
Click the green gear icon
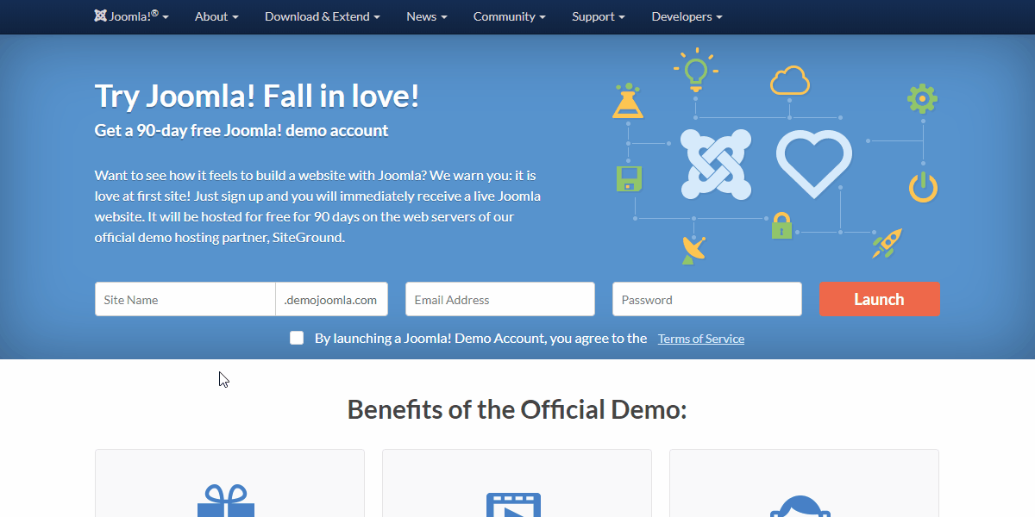922,99
